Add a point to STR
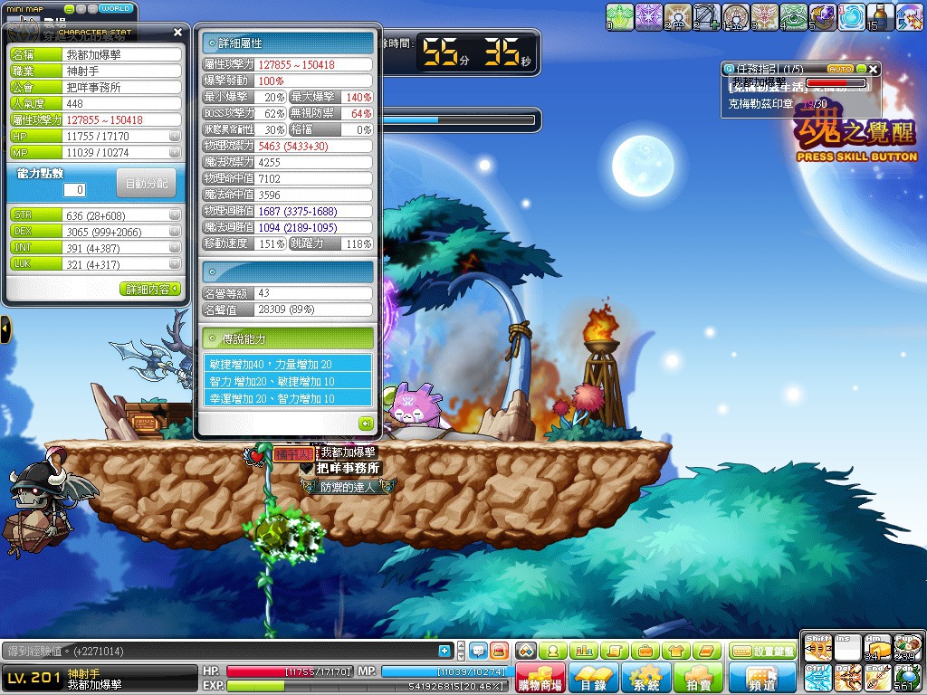Viewport: 927px width, 695px height. pyautogui.click(x=175, y=215)
